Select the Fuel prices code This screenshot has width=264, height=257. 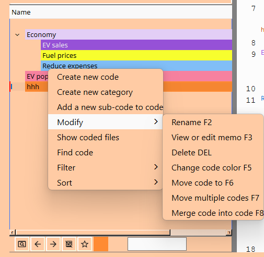point(136,55)
